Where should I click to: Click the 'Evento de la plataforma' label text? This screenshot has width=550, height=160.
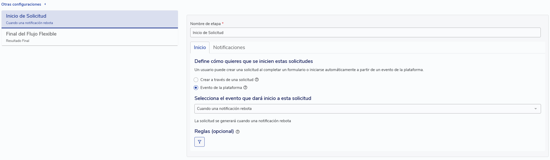coord(221,88)
